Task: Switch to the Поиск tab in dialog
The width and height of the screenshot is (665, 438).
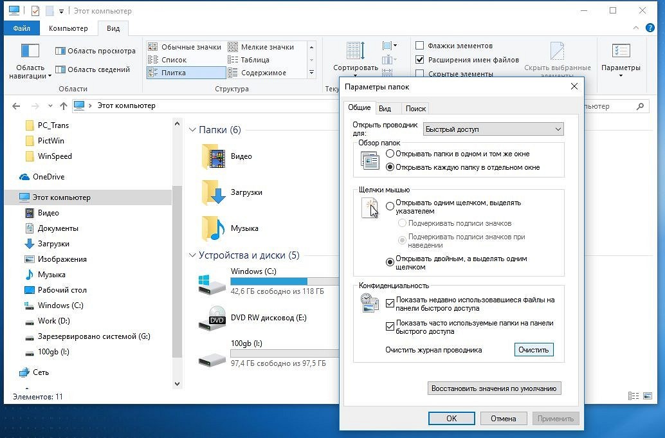Action: 415,109
